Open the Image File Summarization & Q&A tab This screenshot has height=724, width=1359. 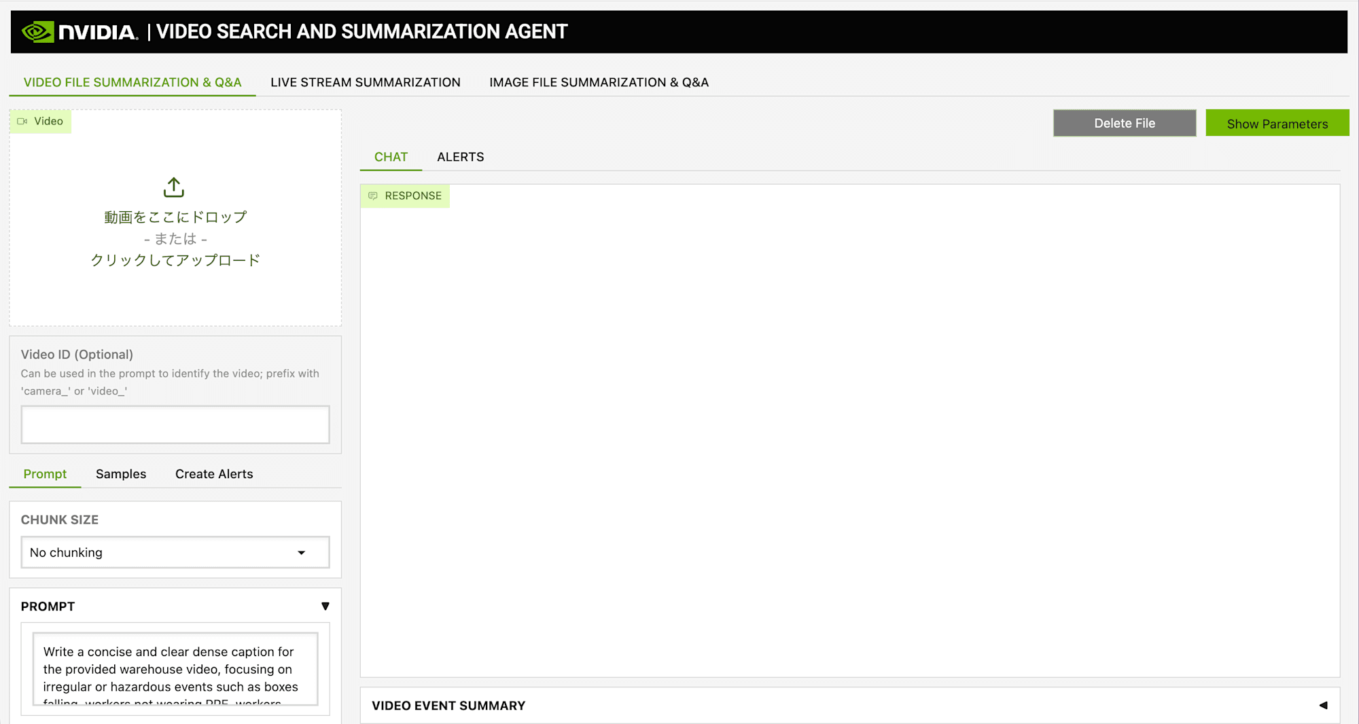pos(599,82)
